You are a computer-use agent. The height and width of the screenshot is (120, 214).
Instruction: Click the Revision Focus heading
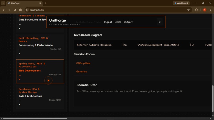(x=84, y=54)
